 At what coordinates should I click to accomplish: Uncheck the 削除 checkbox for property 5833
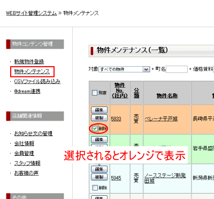tap(95, 129)
